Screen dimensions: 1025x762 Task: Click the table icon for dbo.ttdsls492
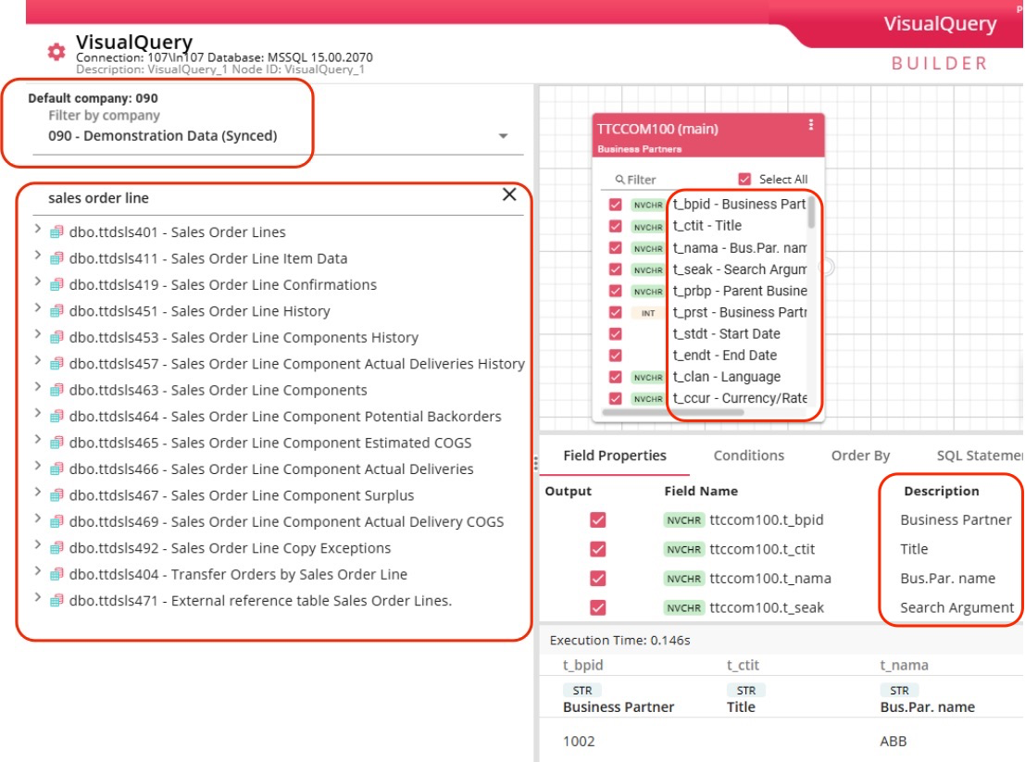pyautogui.click(x=56, y=547)
